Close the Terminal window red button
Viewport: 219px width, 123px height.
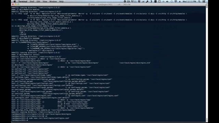click(x=13, y=4)
